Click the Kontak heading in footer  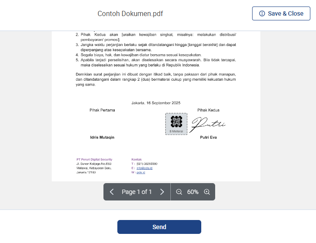tap(136, 159)
